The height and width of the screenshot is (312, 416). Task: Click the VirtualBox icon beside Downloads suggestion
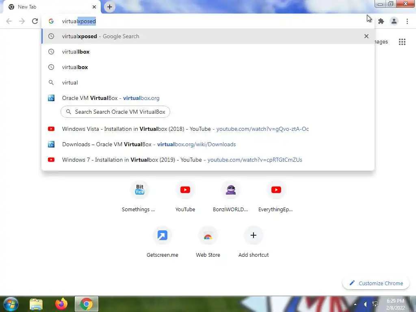tap(51, 144)
